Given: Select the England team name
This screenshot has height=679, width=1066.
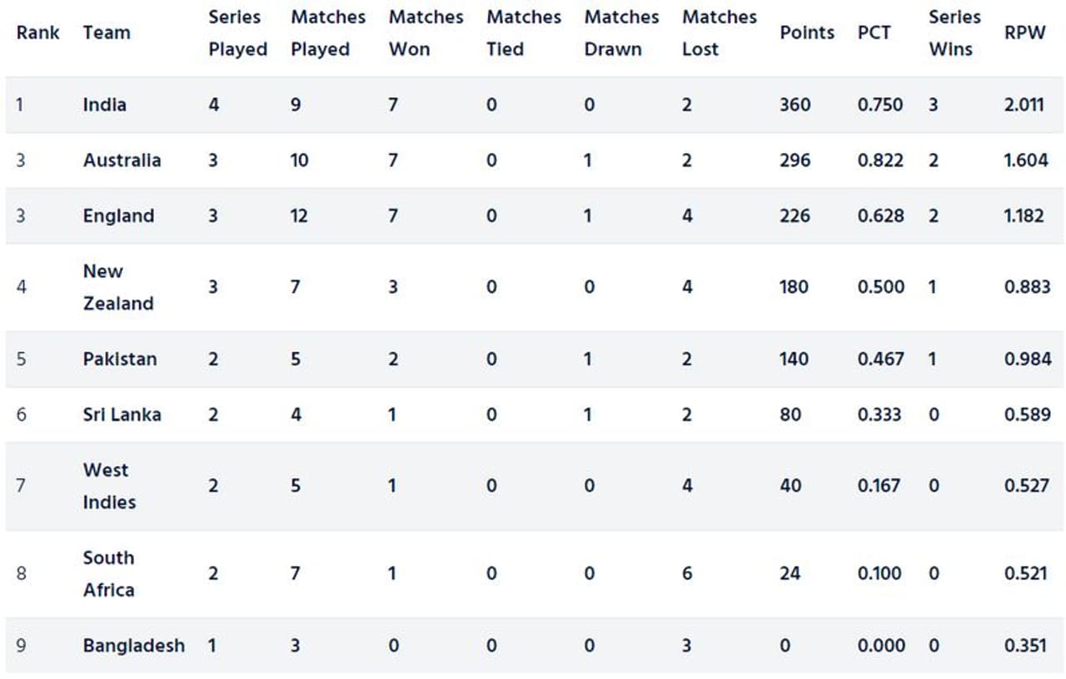Looking at the screenshot, I should (x=118, y=216).
